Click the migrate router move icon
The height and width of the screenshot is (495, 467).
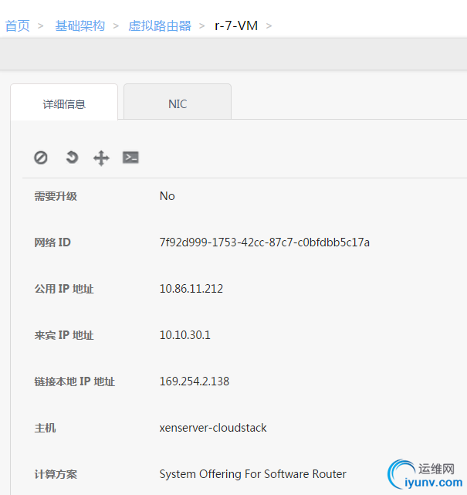coord(101,158)
